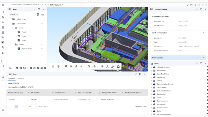The width and height of the screenshot is (208, 117).
Task: Open options menu for Isolation Room
Action: pyautogui.click(x=42, y=49)
